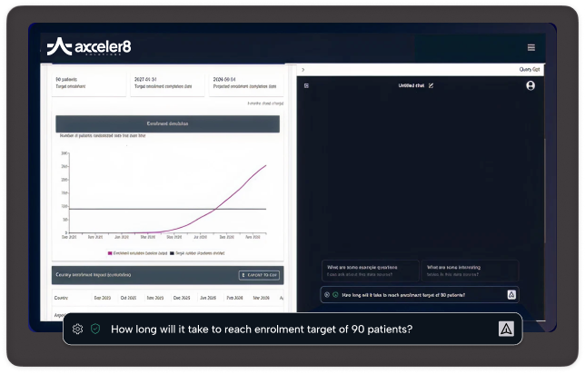Collapse the Query GPT panel with the chevron
Viewport: 585px width, 374px height.
[302, 69]
